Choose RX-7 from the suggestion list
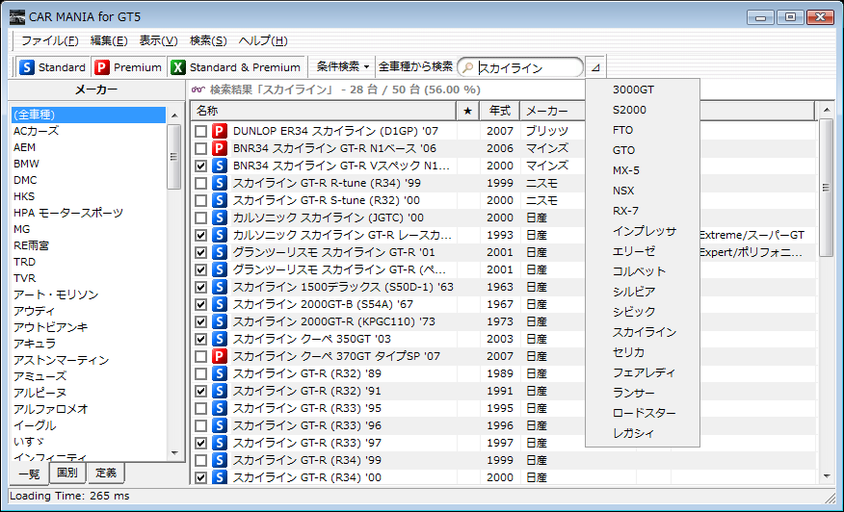This screenshot has height=512, width=844. pyautogui.click(x=643, y=211)
